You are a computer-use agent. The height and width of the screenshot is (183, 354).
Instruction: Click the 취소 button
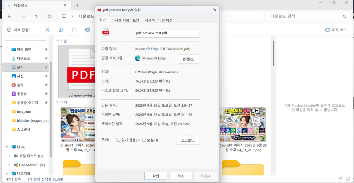(x=181, y=176)
